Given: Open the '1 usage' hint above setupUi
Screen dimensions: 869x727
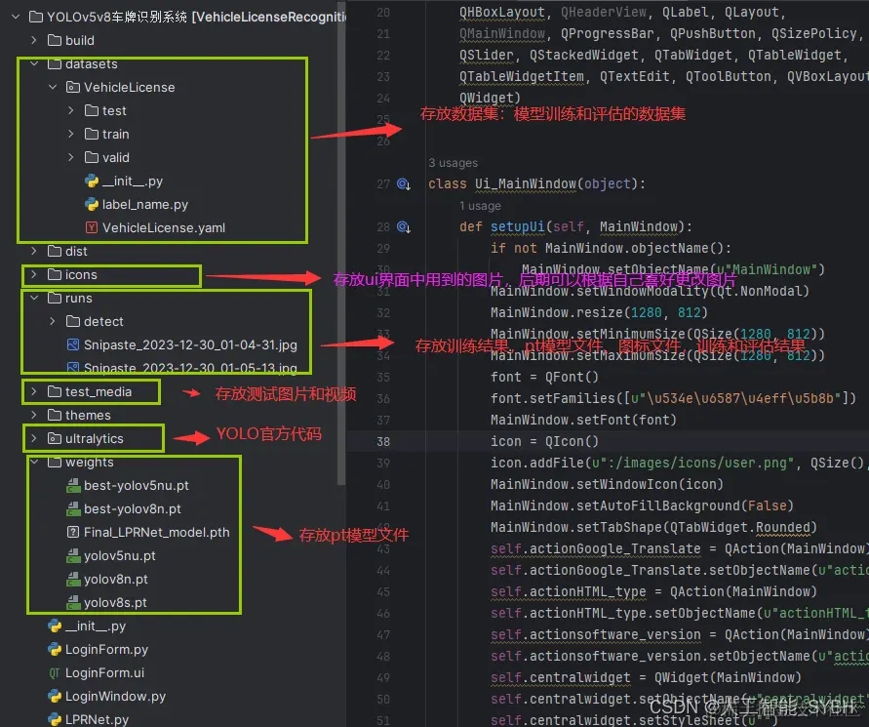Looking at the screenshot, I should click(x=480, y=206).
